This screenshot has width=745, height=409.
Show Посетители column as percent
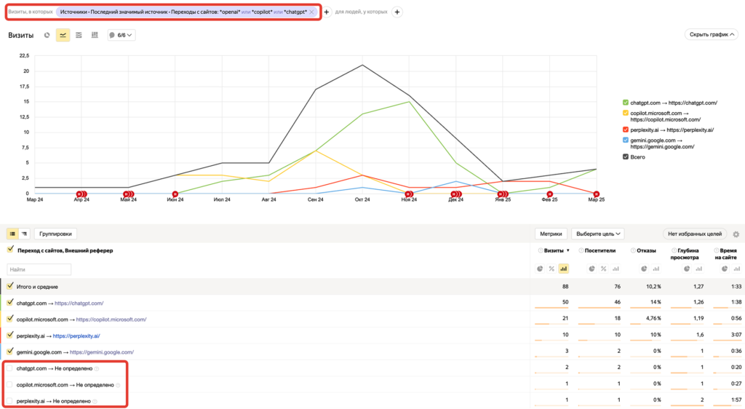click(x=603, y=269)
